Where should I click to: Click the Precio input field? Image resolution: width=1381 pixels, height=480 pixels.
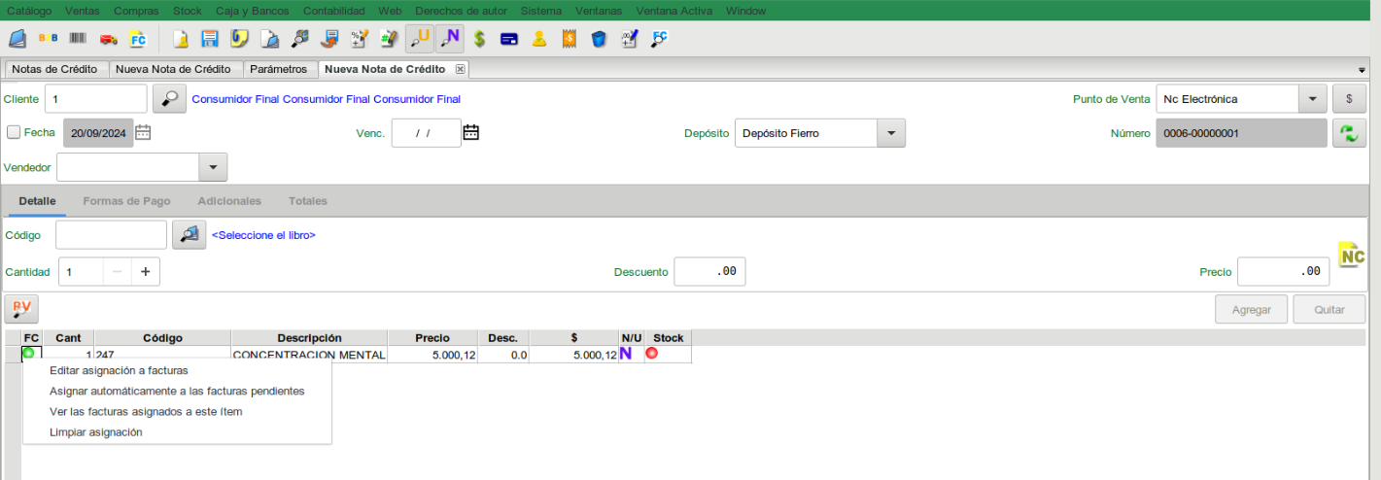[x=1284, y=272]
